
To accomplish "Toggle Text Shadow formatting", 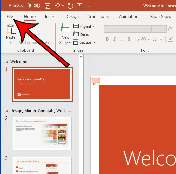I will coord(129,39).
